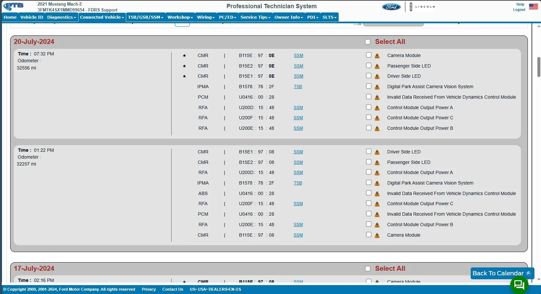The width and height of the screenshot is (541, 294).
Task: Click the star beside CMR B115E 97:0E
Action: (184, 56)
